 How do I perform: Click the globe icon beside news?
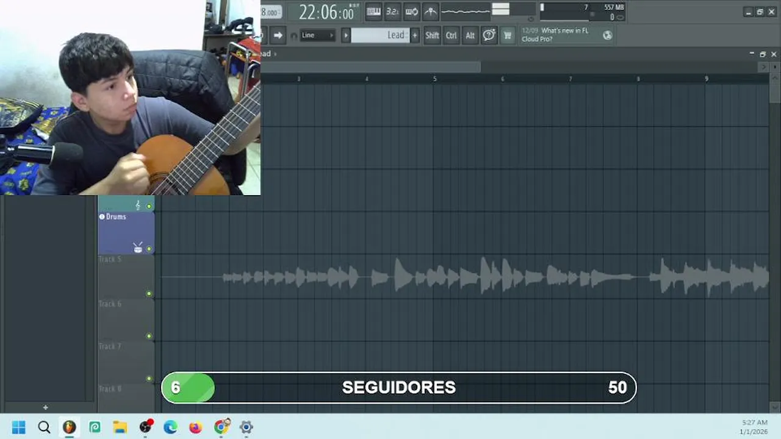point(607,35)
